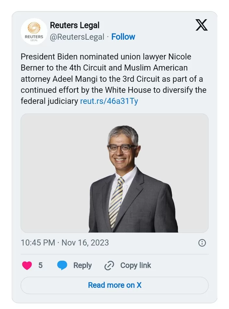Open the info circle icon beside the date
This screenshot has width=229, height=309.
pos(202,243)
